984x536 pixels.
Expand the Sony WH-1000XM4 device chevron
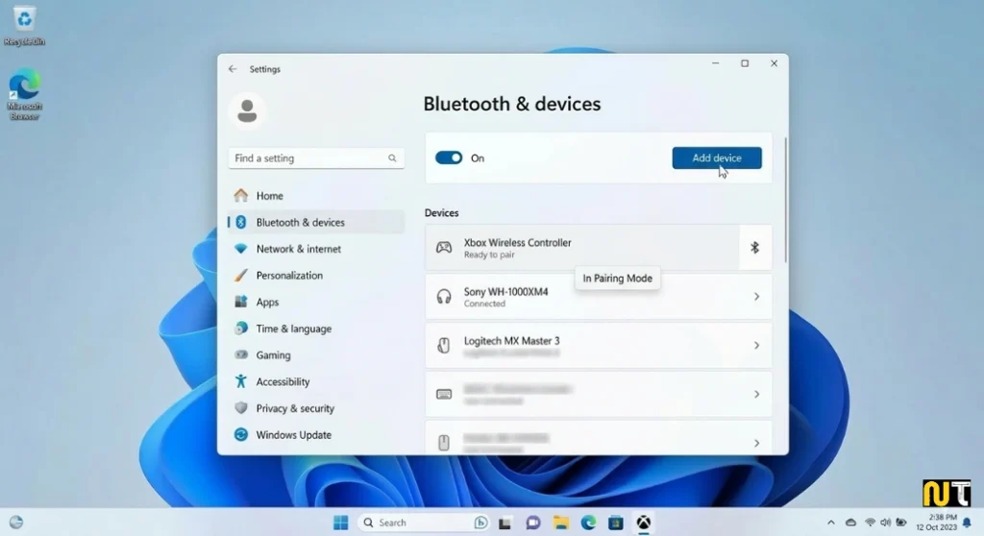click(756, 297)
